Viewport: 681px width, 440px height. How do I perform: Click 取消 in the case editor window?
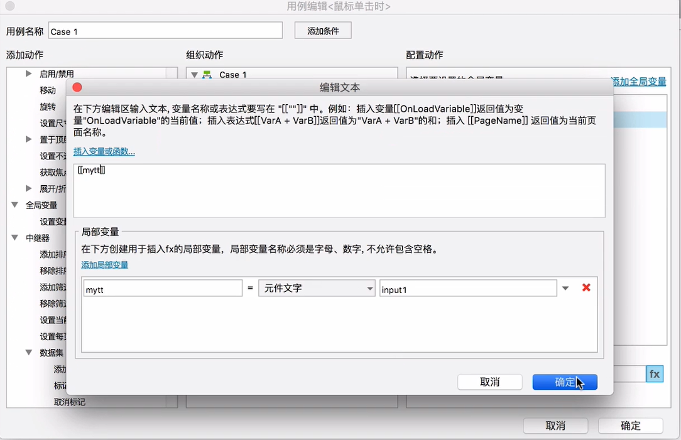555,426
